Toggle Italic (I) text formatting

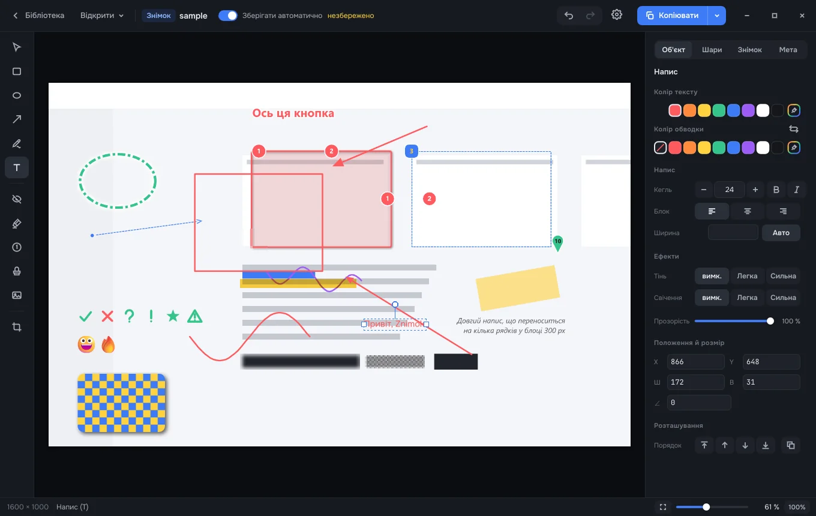click(x=797, y=190)
